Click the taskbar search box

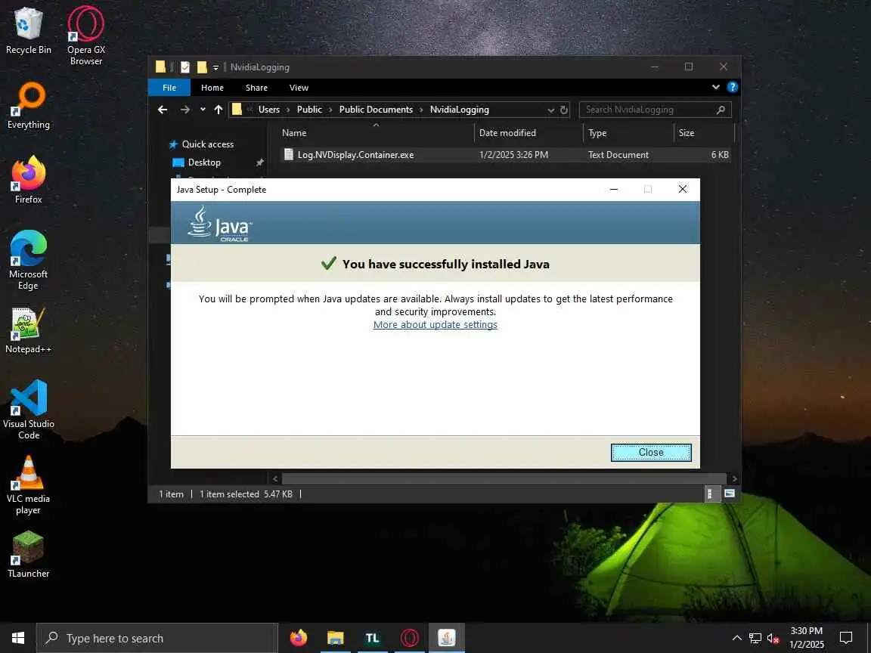157,638
